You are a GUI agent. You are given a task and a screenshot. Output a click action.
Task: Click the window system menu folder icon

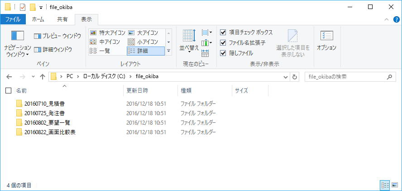pos(8,7)
